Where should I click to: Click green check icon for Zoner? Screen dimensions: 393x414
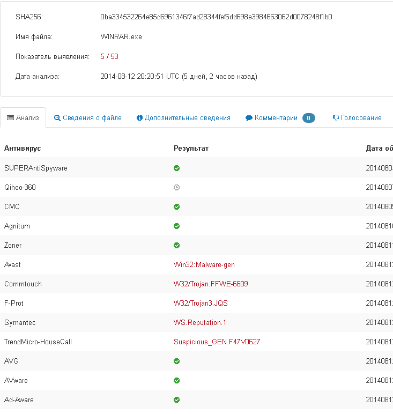(176, 245)
